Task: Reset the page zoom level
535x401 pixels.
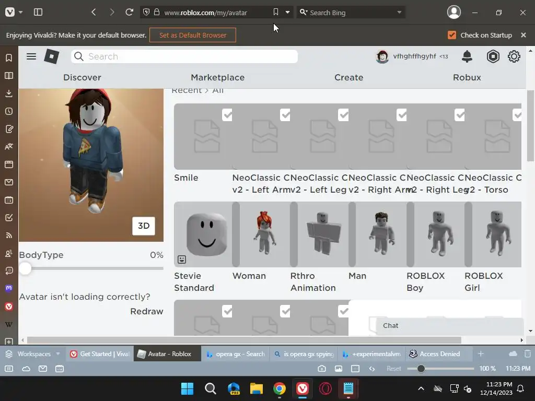Action: 394,369
